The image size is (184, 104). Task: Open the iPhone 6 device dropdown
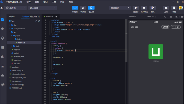click(x=136, y=17)
